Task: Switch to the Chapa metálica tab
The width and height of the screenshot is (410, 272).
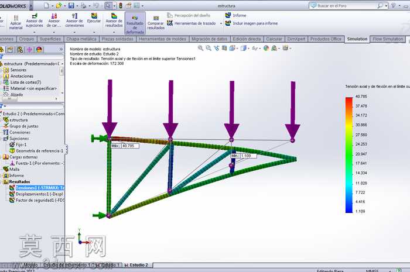Action: tap(81, 39)
